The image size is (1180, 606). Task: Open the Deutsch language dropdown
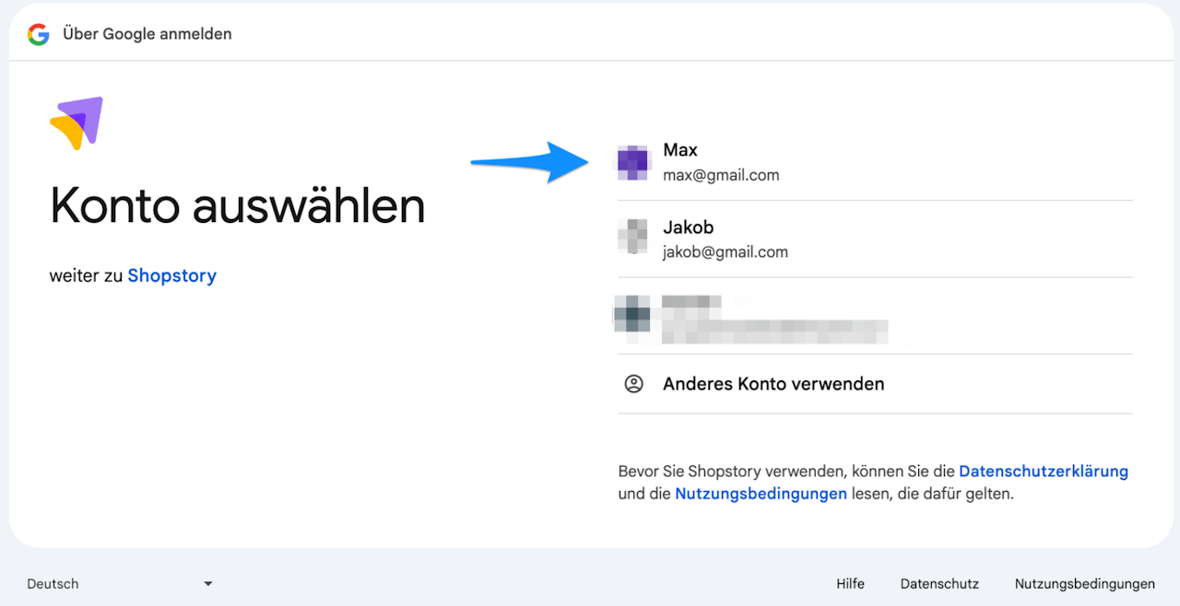[x=120, y=584]
